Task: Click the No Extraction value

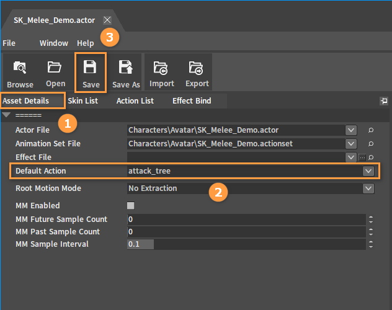Action: (x=153, y=188)
